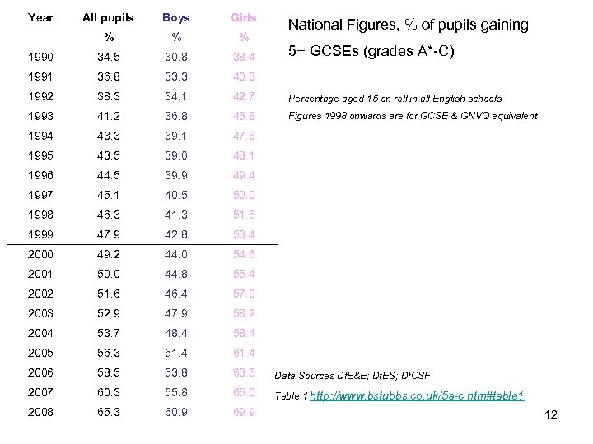This screenshot has height=444, width=593.
Task: Click the 2008 year row label
Action: click(x=40, y=412)
